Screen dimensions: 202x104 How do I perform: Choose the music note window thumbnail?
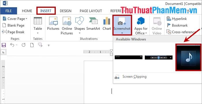(x=188, y=57)
